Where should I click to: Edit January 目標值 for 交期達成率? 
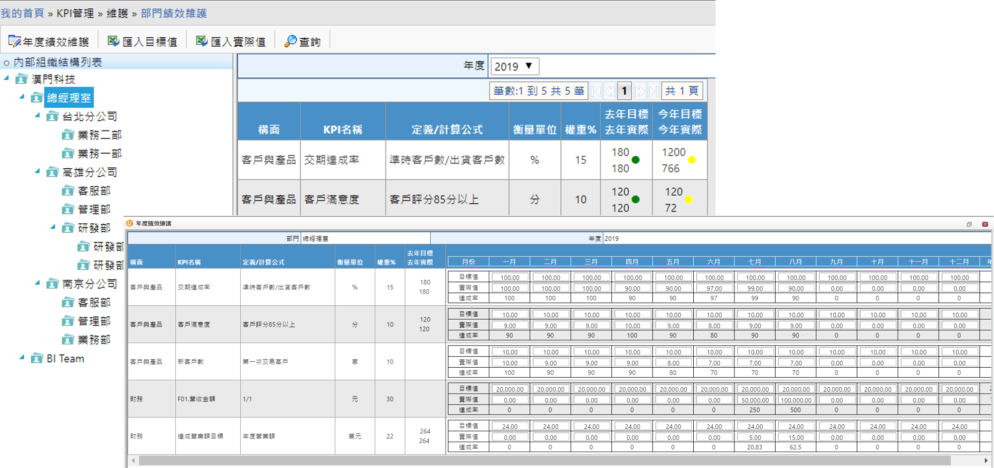[x=510, y=277]
